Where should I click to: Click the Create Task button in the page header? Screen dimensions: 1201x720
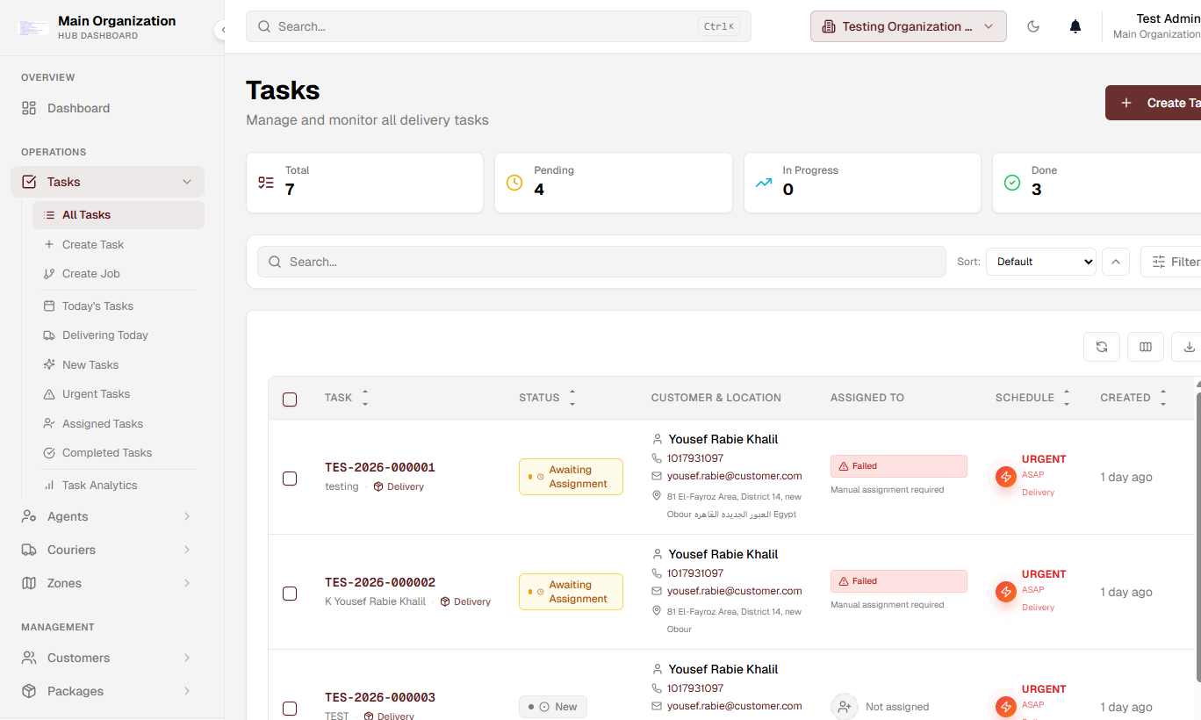[1153, 103]
